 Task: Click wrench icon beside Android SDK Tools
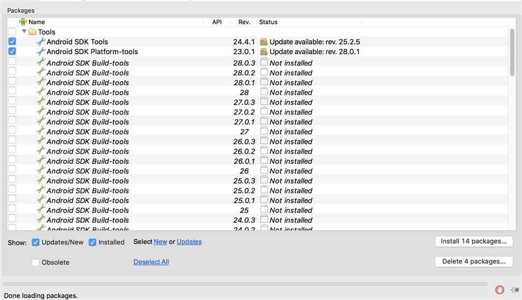pos(41,41)
